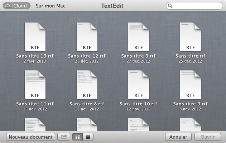Viewport: 226px width, 143px height.
Task: Select the Sans titre.rtf document icon dated 25 déc.
Action: (191, 37)
